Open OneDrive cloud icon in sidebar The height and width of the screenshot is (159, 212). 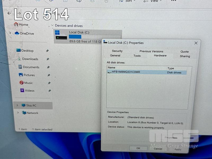point(17,33)
